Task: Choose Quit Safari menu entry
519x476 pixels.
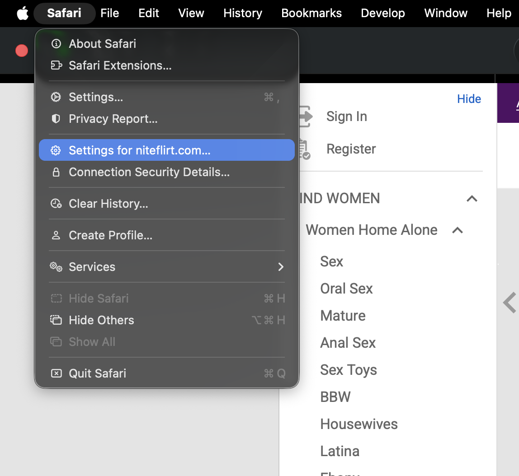Action: coord(167,373)
